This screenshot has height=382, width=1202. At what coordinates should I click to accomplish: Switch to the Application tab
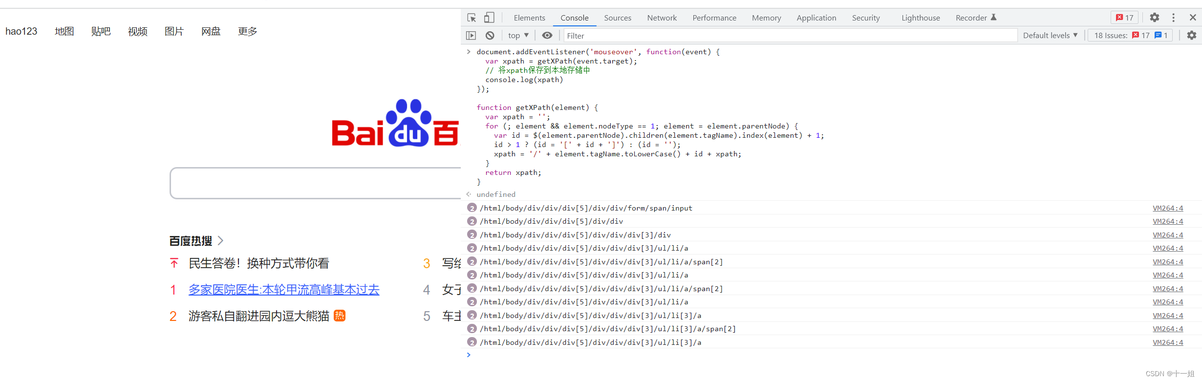pyautogui.click(x=816, y=18)
